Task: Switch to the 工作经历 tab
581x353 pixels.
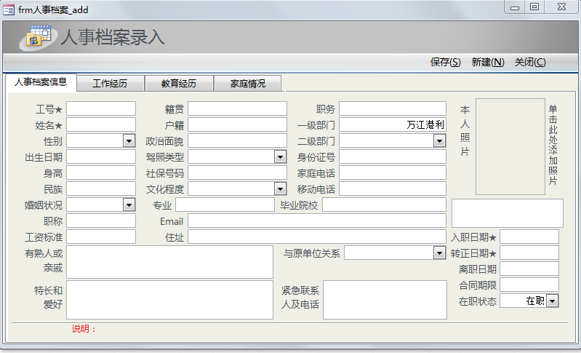Action: [x=110, y=84]
